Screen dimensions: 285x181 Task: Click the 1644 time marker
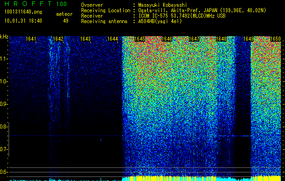112,39
